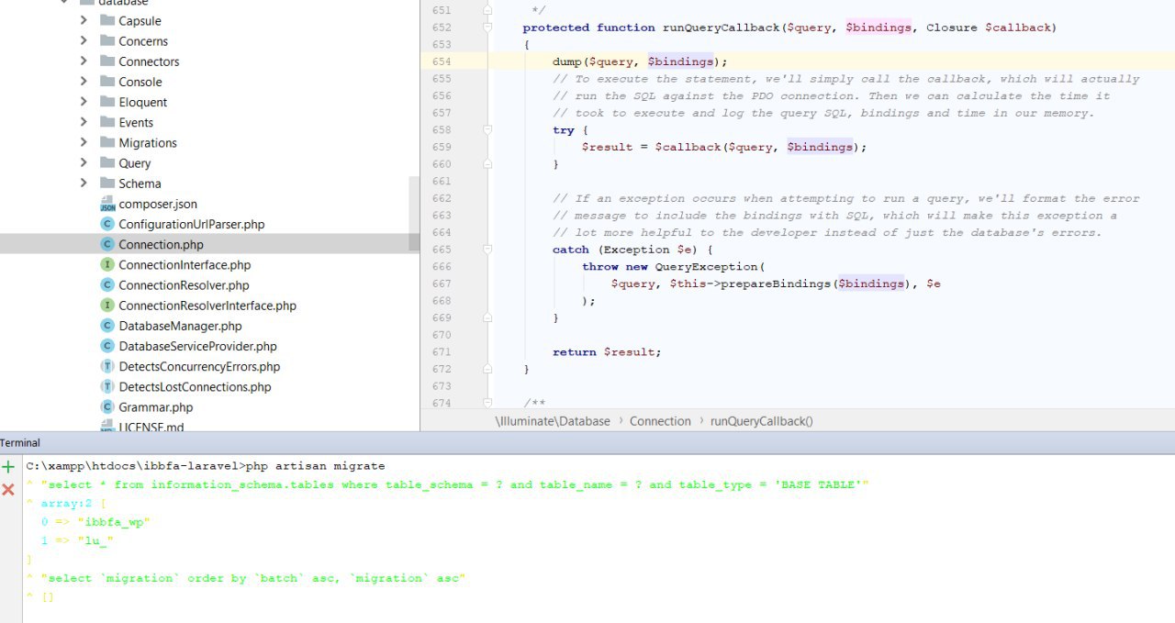1175x623 pixels.
Task: Click the return $result; statement
Action: 607,351
